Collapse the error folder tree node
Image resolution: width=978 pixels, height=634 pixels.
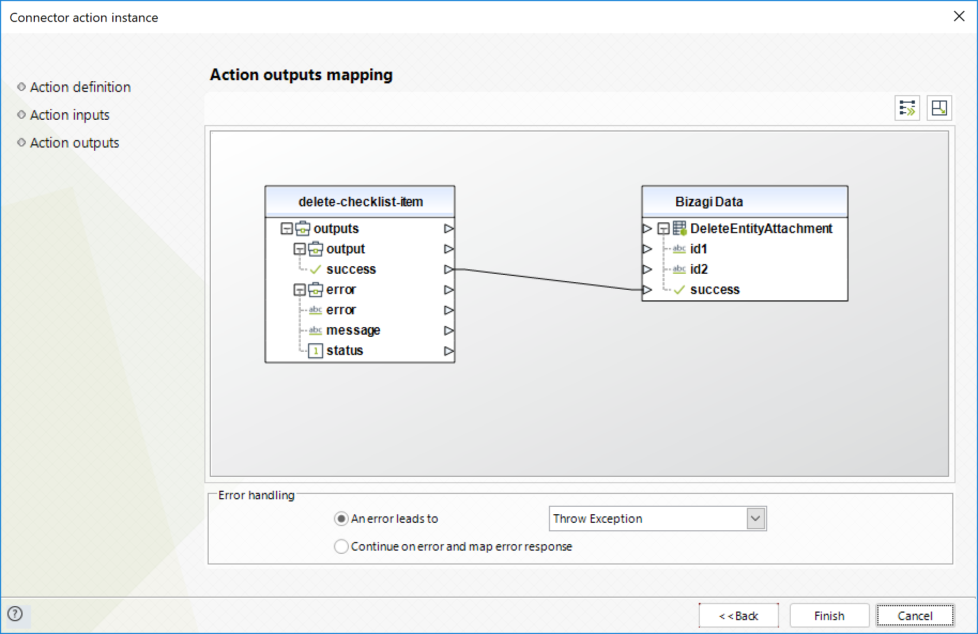coord(300,290)
